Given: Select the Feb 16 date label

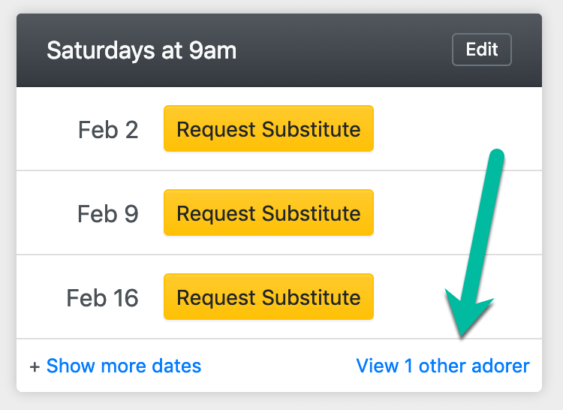Looking at the screenshot, I should pyautogui.click(x=102, y=298).
